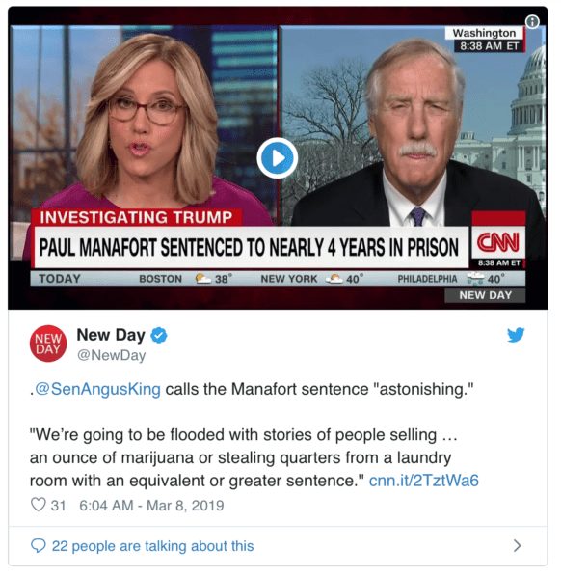The height and width of the screenshot is (579, 561).
Task: Click the Washington 8:38 AM ET label
Action: pos(485,40)
